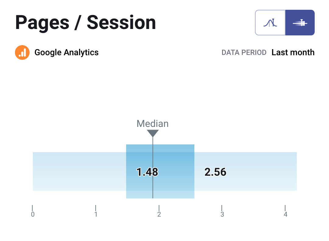Select the box plot view toggle

click(300, 23)
